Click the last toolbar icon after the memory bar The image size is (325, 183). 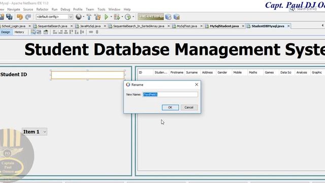pos(177,17)
